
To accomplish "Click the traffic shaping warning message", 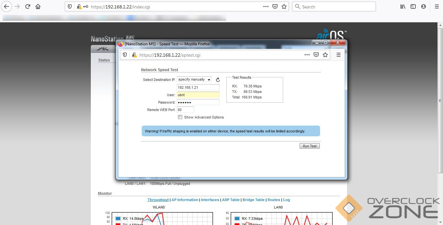I will (x=231, y=131).
